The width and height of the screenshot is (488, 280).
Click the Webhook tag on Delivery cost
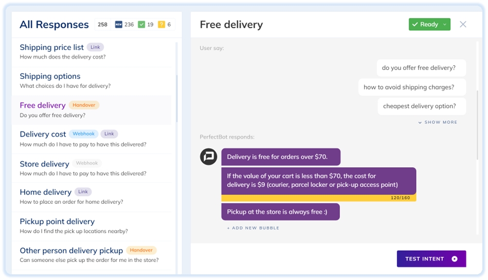pos(83,134)
